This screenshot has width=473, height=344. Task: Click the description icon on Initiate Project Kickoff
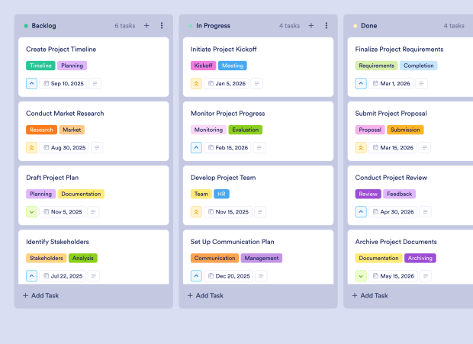(x=258, y=83)
